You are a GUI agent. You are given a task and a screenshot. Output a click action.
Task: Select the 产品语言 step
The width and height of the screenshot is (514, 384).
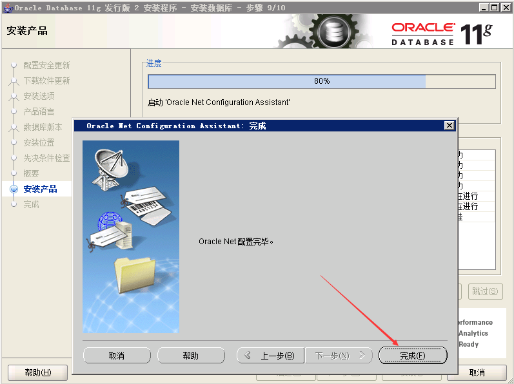tap(39, 111)
